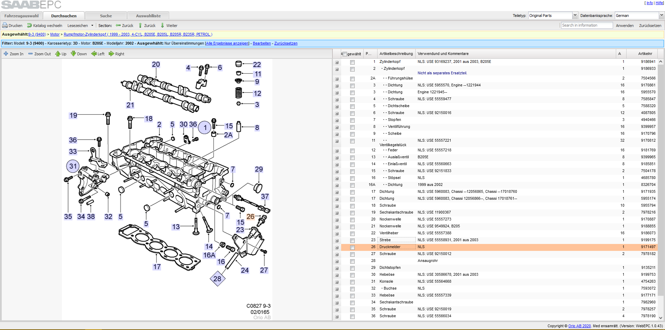
Task: Pan diagram Left with green arrow
Action: click(94, 54)
